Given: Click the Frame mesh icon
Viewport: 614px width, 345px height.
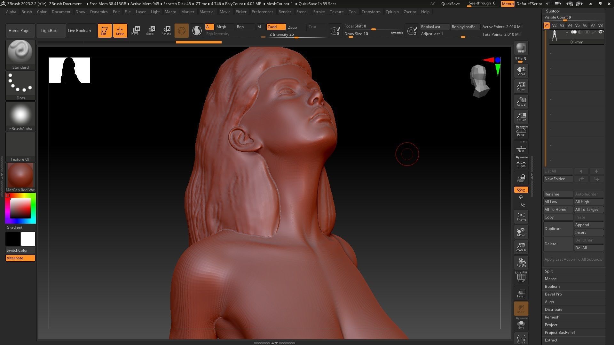Looking at the screenshot, I should coord(521,217).
